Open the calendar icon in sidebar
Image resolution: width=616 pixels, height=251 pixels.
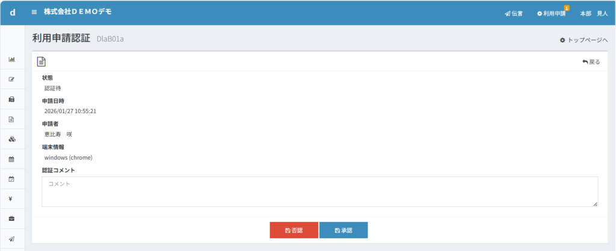11,159
